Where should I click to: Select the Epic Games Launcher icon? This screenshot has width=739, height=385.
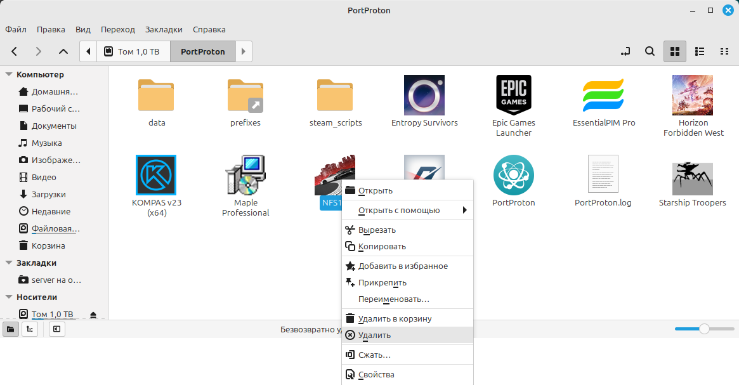514,95
